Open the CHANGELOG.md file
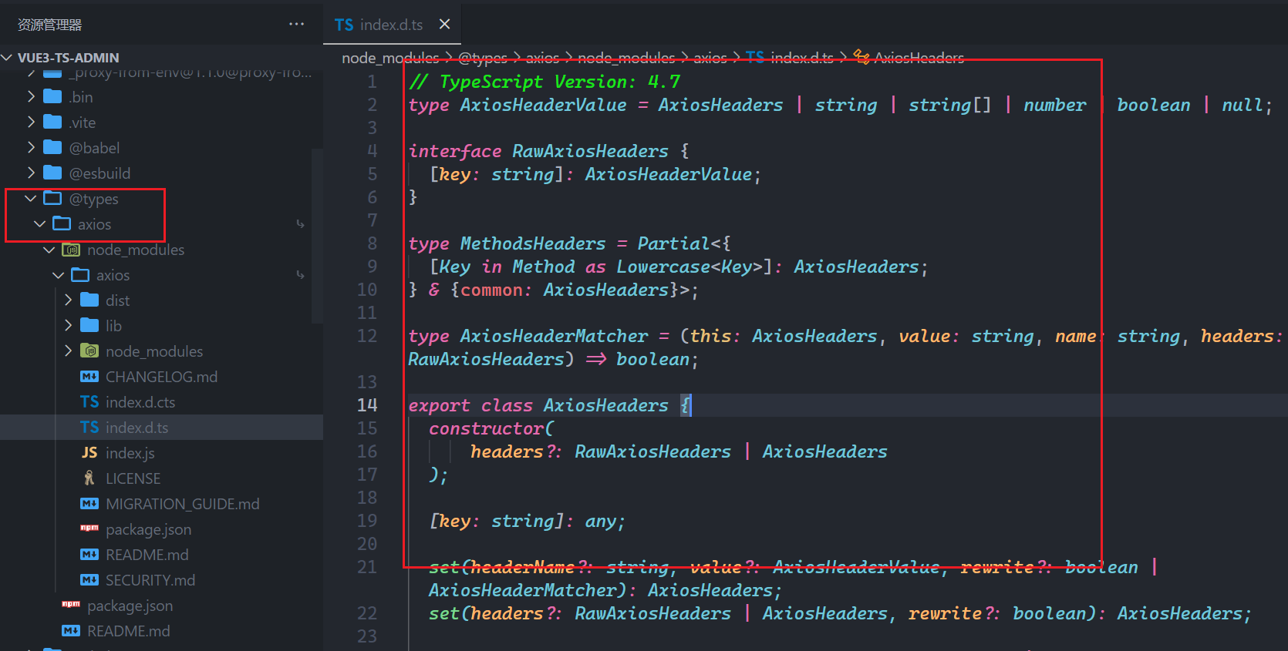Image resolution: width=1288 pixels, height=651 pixels. click(161, 376)
